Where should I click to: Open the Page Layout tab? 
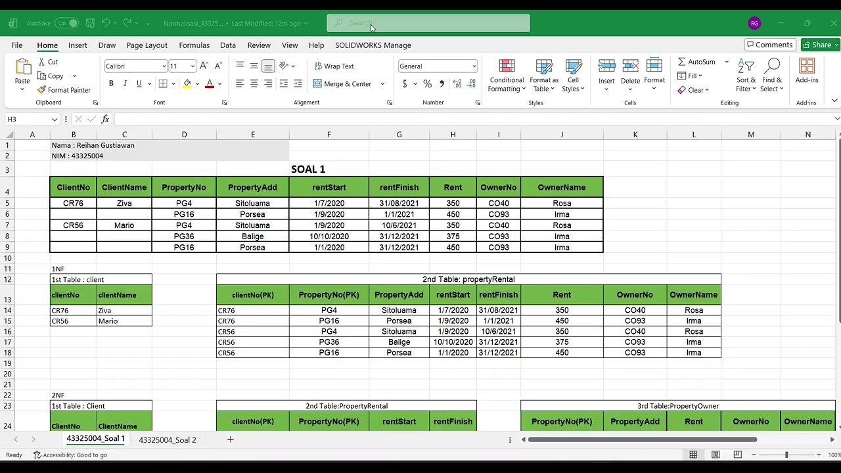click(x=147, y=45)
